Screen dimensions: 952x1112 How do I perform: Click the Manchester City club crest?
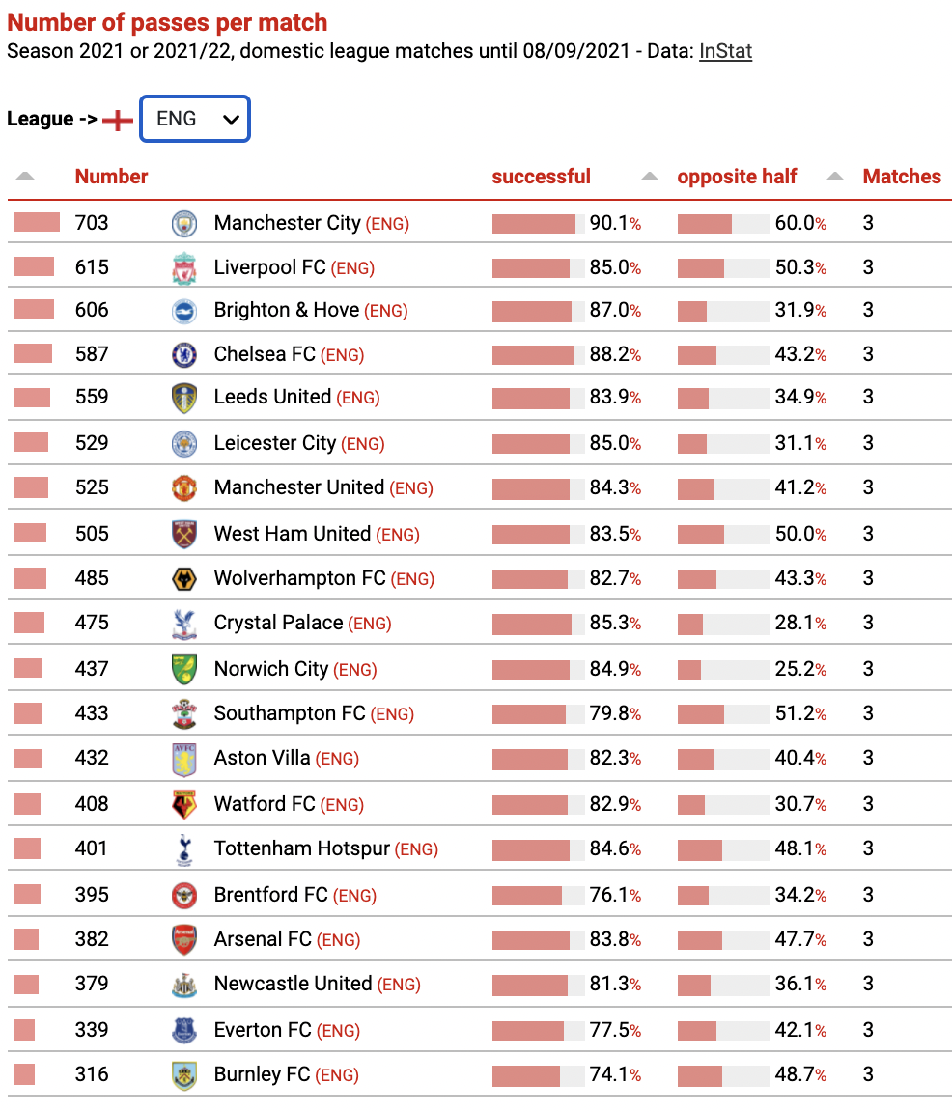point(184,223)
